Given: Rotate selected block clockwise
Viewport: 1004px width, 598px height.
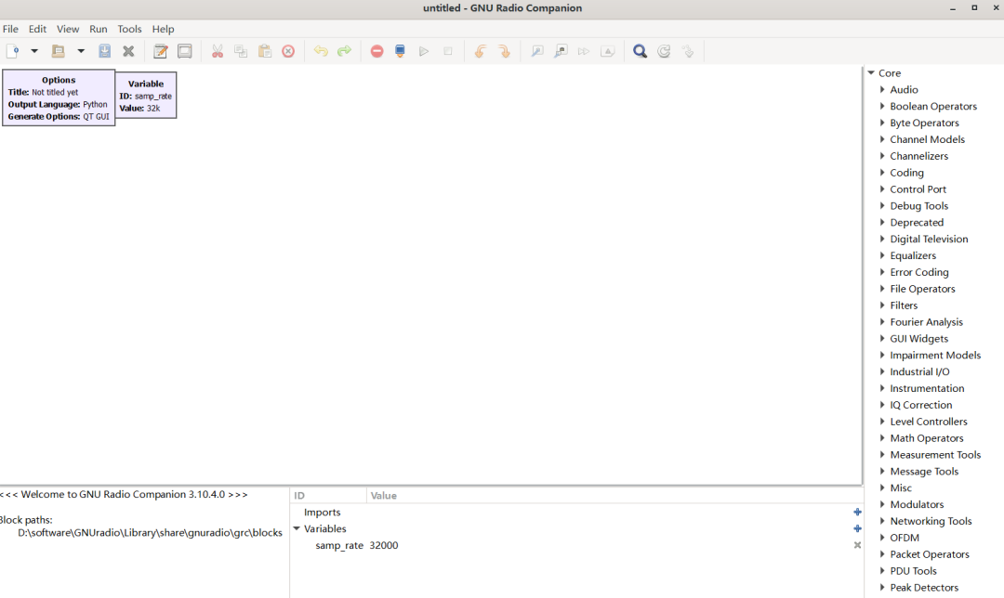Looking at the screenshot, I should click(x=504, y=51).
